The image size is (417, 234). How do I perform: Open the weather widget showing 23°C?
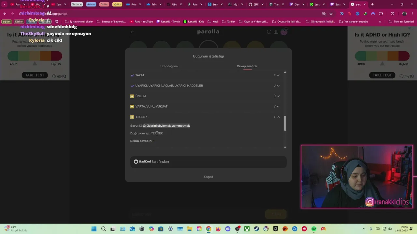pos(16,229)
